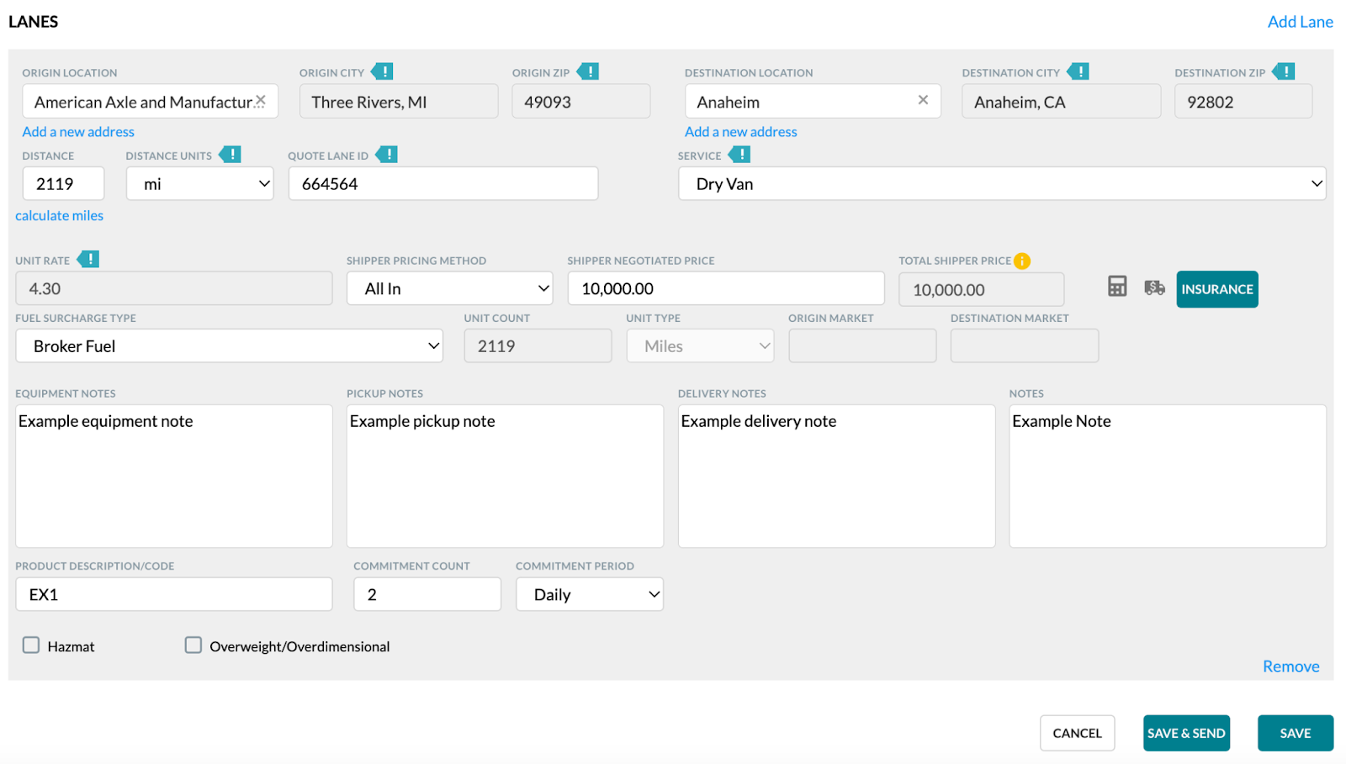
Task: Open the Fuel Surcharge Type dropdown
Action: click(x=229, y=345)
